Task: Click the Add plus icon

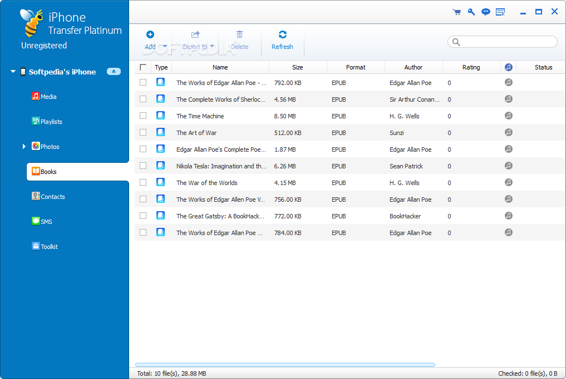Action: [x=150, y=34]
